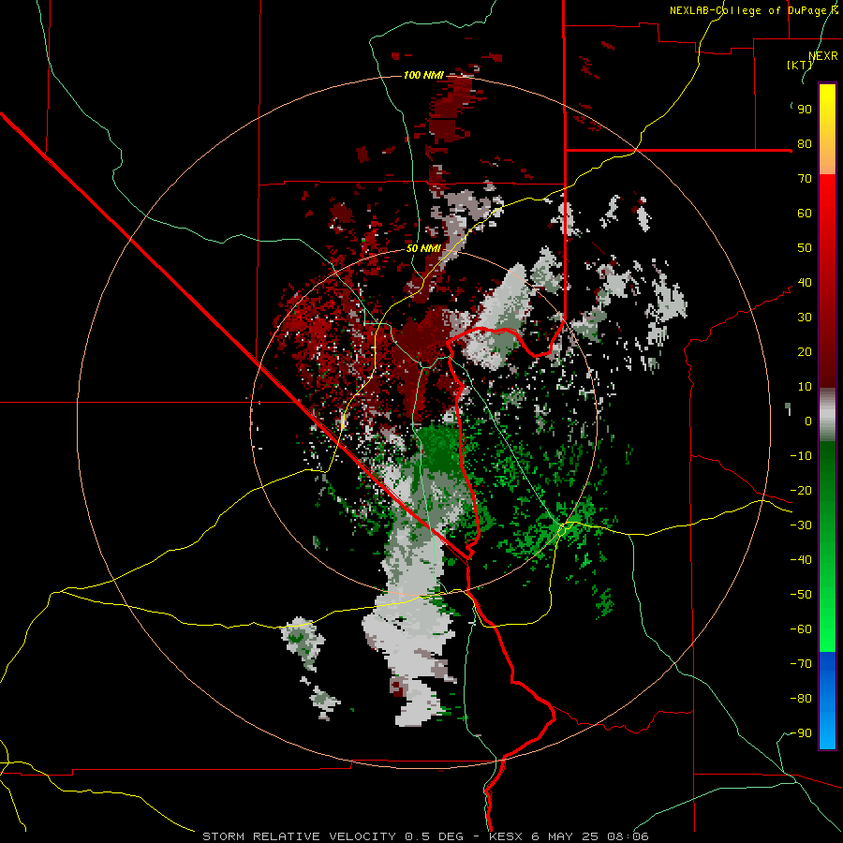Click the "50" value on the velocity scale

click(x=805, y=248)
